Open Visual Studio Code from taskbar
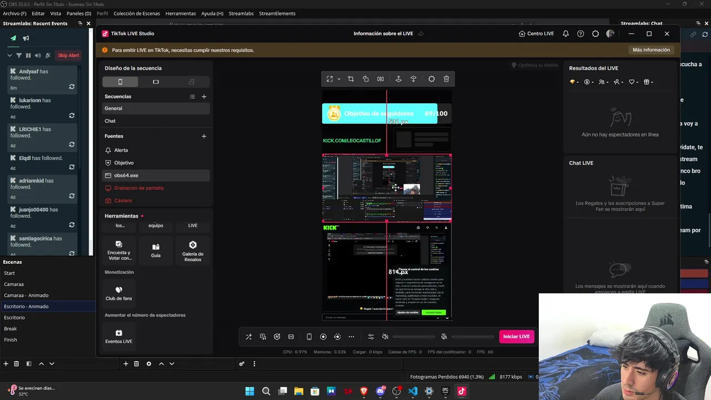The image size is (711, 400). (413, 391)
